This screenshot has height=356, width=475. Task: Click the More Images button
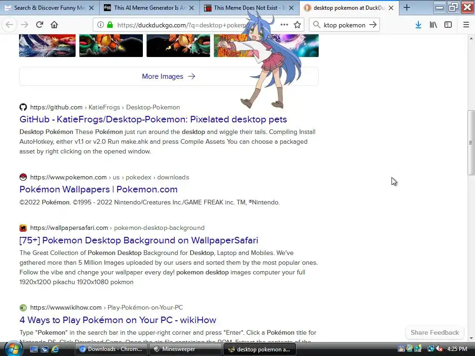pyautogui.click(x=169, y=76)
